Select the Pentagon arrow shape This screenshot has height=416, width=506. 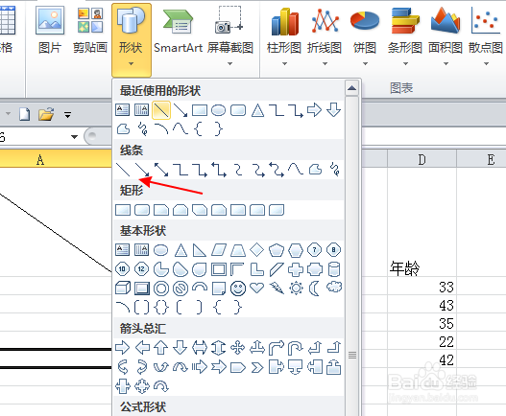pos(238,367)
